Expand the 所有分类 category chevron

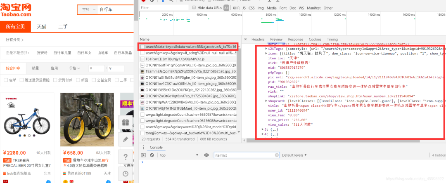(x=22, y=40)
